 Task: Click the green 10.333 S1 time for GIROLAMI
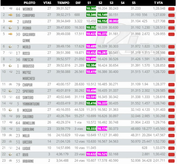(x=91, y=129)
